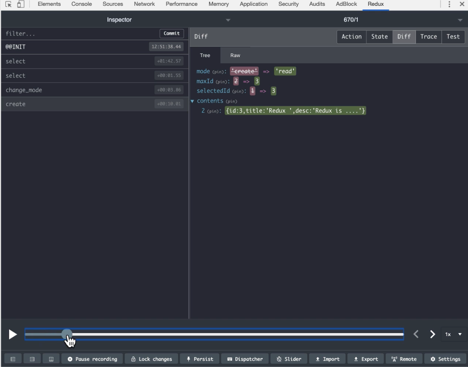This screenshot has height=367, width=468.
Task: Open the Performance DevTools tab
Action: [181, 4]
